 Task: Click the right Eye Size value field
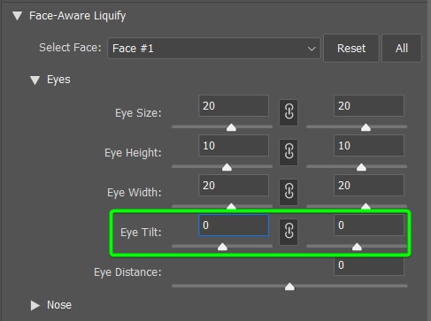tap(369, 106)
